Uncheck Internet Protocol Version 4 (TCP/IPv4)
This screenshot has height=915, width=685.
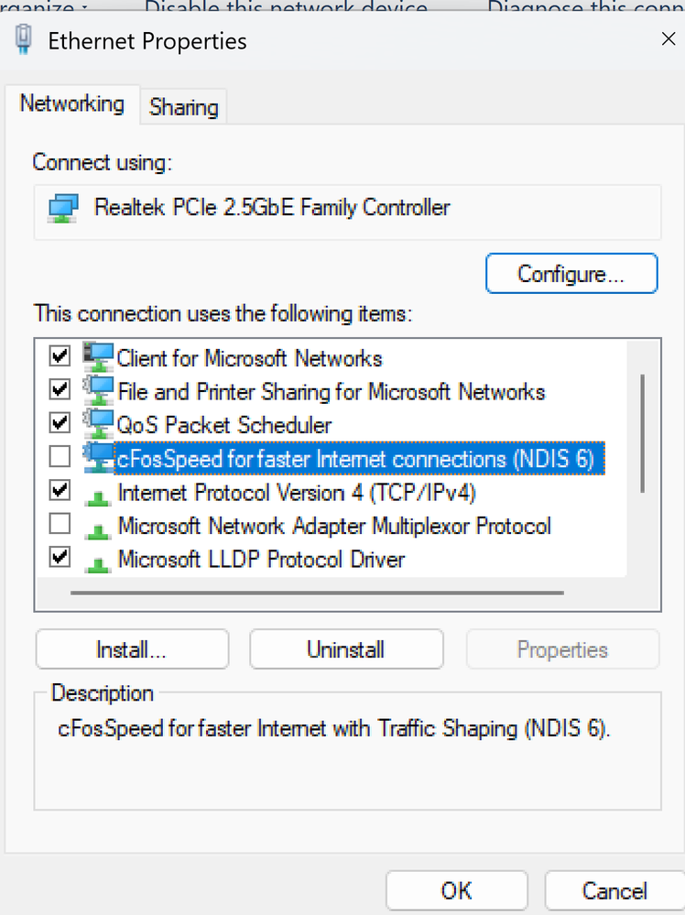(60, 491)
